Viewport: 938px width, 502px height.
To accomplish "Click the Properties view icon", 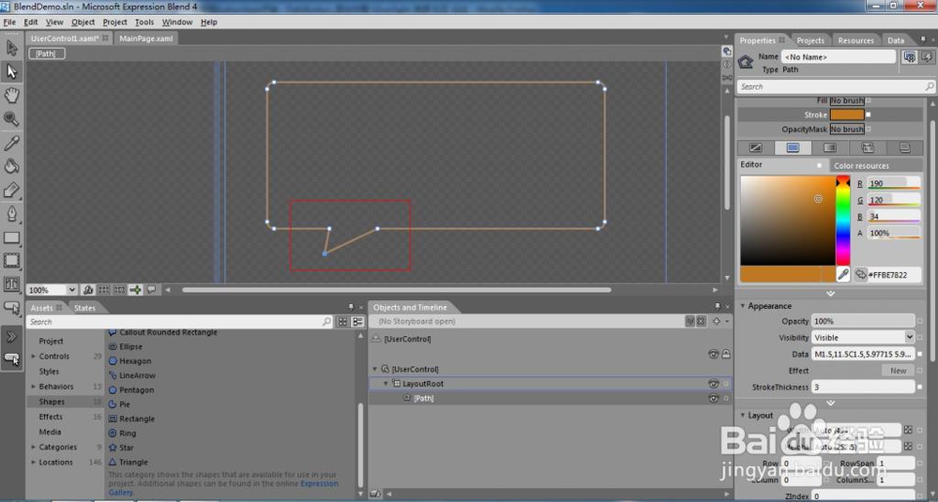I will (x=910, y=57).
